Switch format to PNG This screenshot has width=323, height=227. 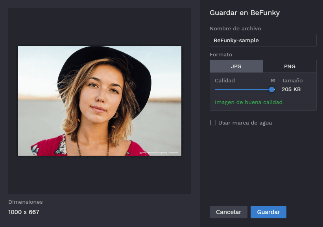[x=290, y=66]
